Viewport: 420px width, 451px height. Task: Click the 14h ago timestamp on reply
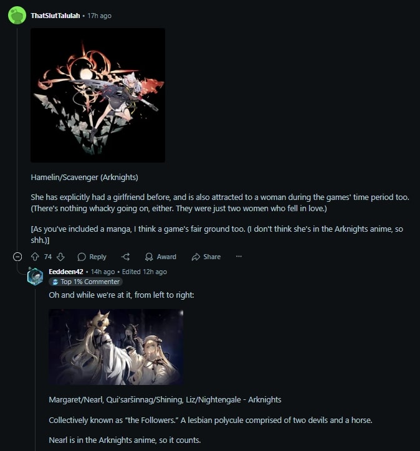coord(103,272)
